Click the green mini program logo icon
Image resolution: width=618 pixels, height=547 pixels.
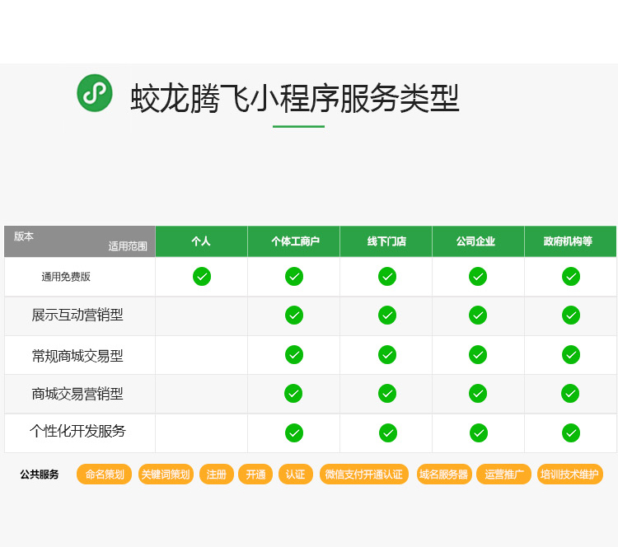(95, 93)
